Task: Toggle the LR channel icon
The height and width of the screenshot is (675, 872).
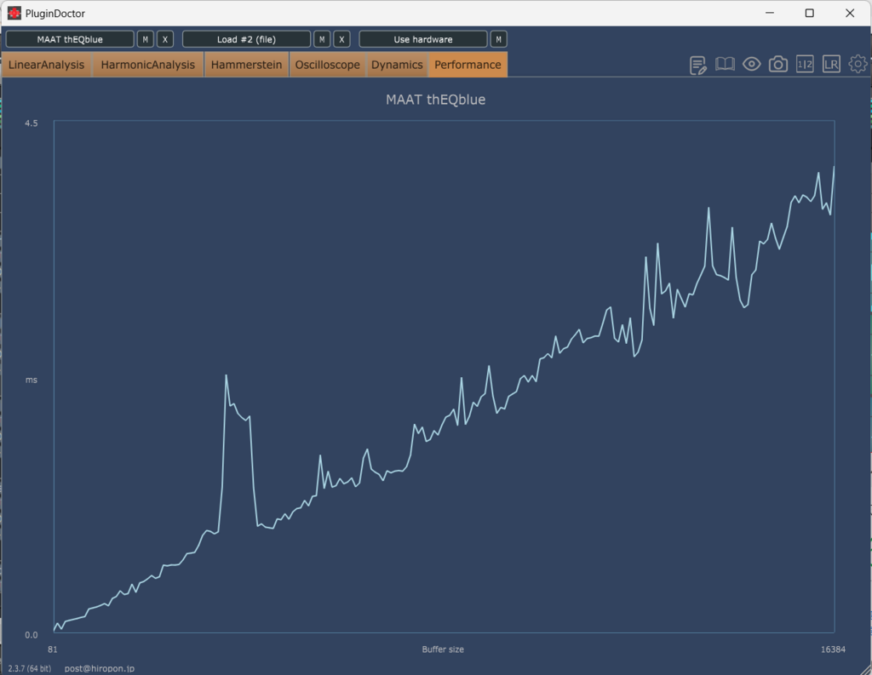Action: pyautogui.click(x=831, y=65)
